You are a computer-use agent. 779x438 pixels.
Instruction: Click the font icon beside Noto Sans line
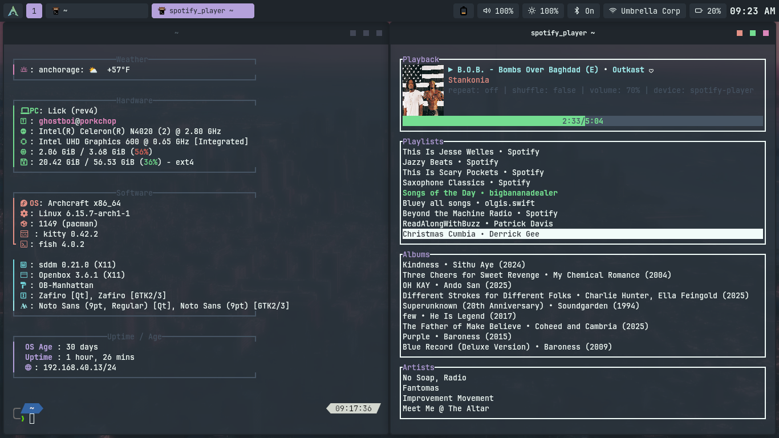coord(24,306)
